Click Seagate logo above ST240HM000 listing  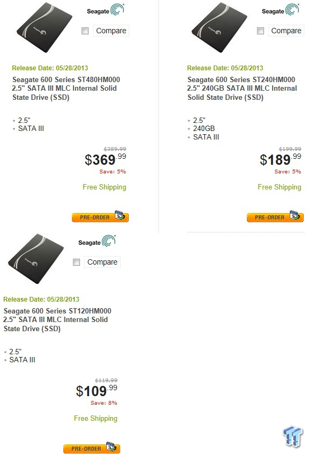pyautogui.click(x=281, y=10)
